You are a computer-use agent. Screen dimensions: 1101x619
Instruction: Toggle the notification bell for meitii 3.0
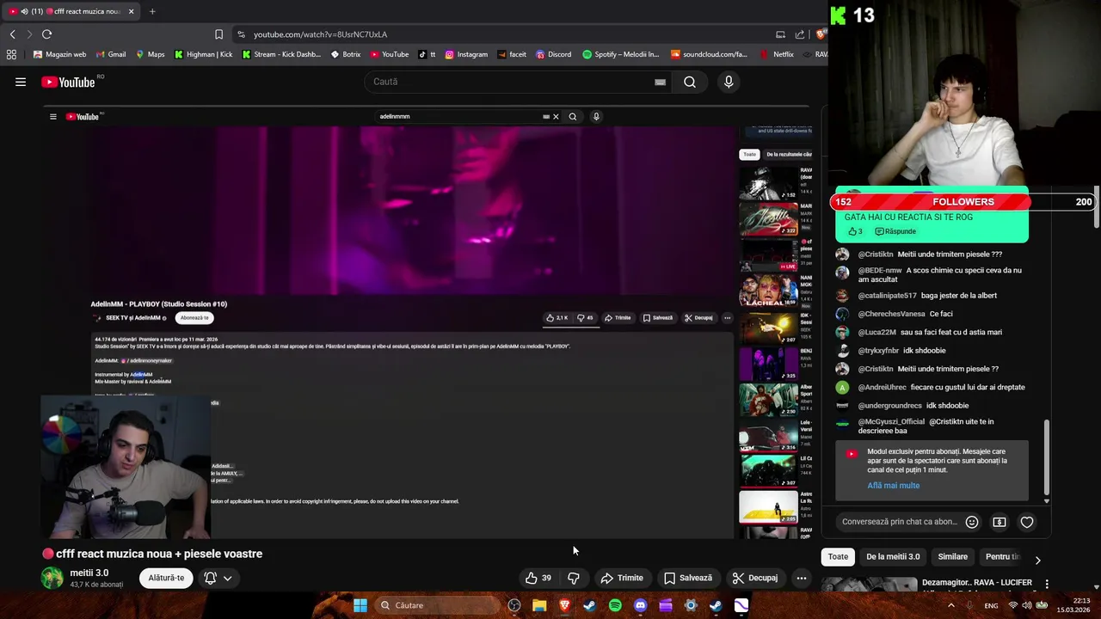click(x=210, y=578)
